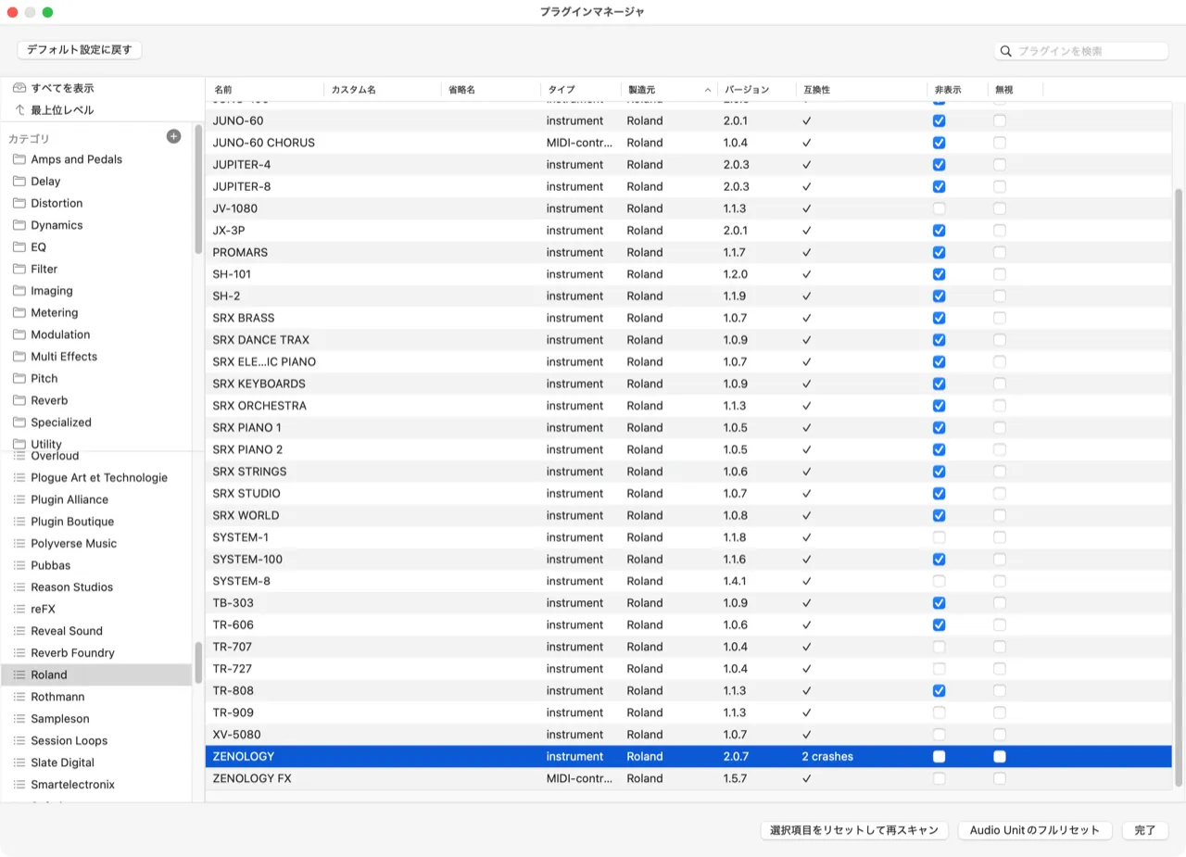Click the magnifier icon in search field
Viewport: 1186px width, 857px height.
(x=1006, y=51)
